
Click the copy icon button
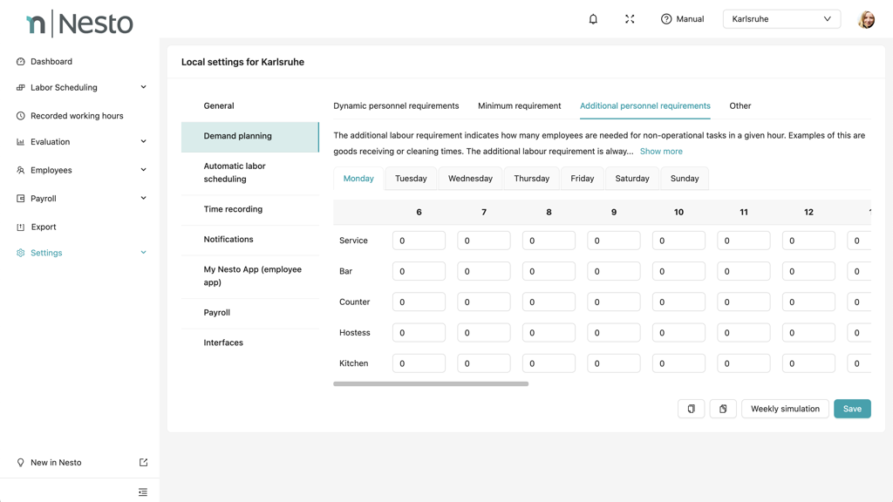tap(691, 409)
